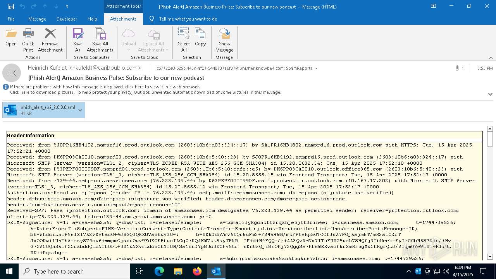Click Outlook taskbar icon
Image resolution: width=496 pixels, height=279 pixels.
[x=216, y=271]
